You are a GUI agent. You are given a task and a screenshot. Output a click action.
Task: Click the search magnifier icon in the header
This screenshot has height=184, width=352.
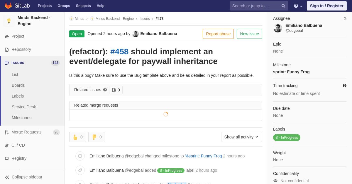tap(283, 6)
